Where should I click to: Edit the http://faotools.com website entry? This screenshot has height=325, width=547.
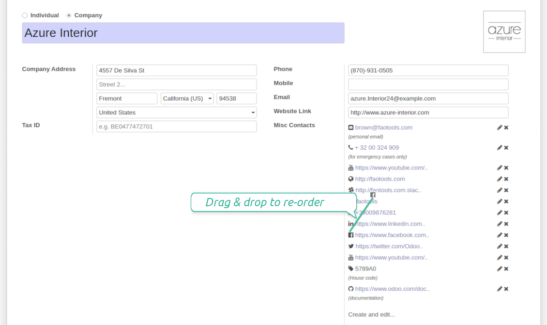pyautogui.click(x=499, y=179)
